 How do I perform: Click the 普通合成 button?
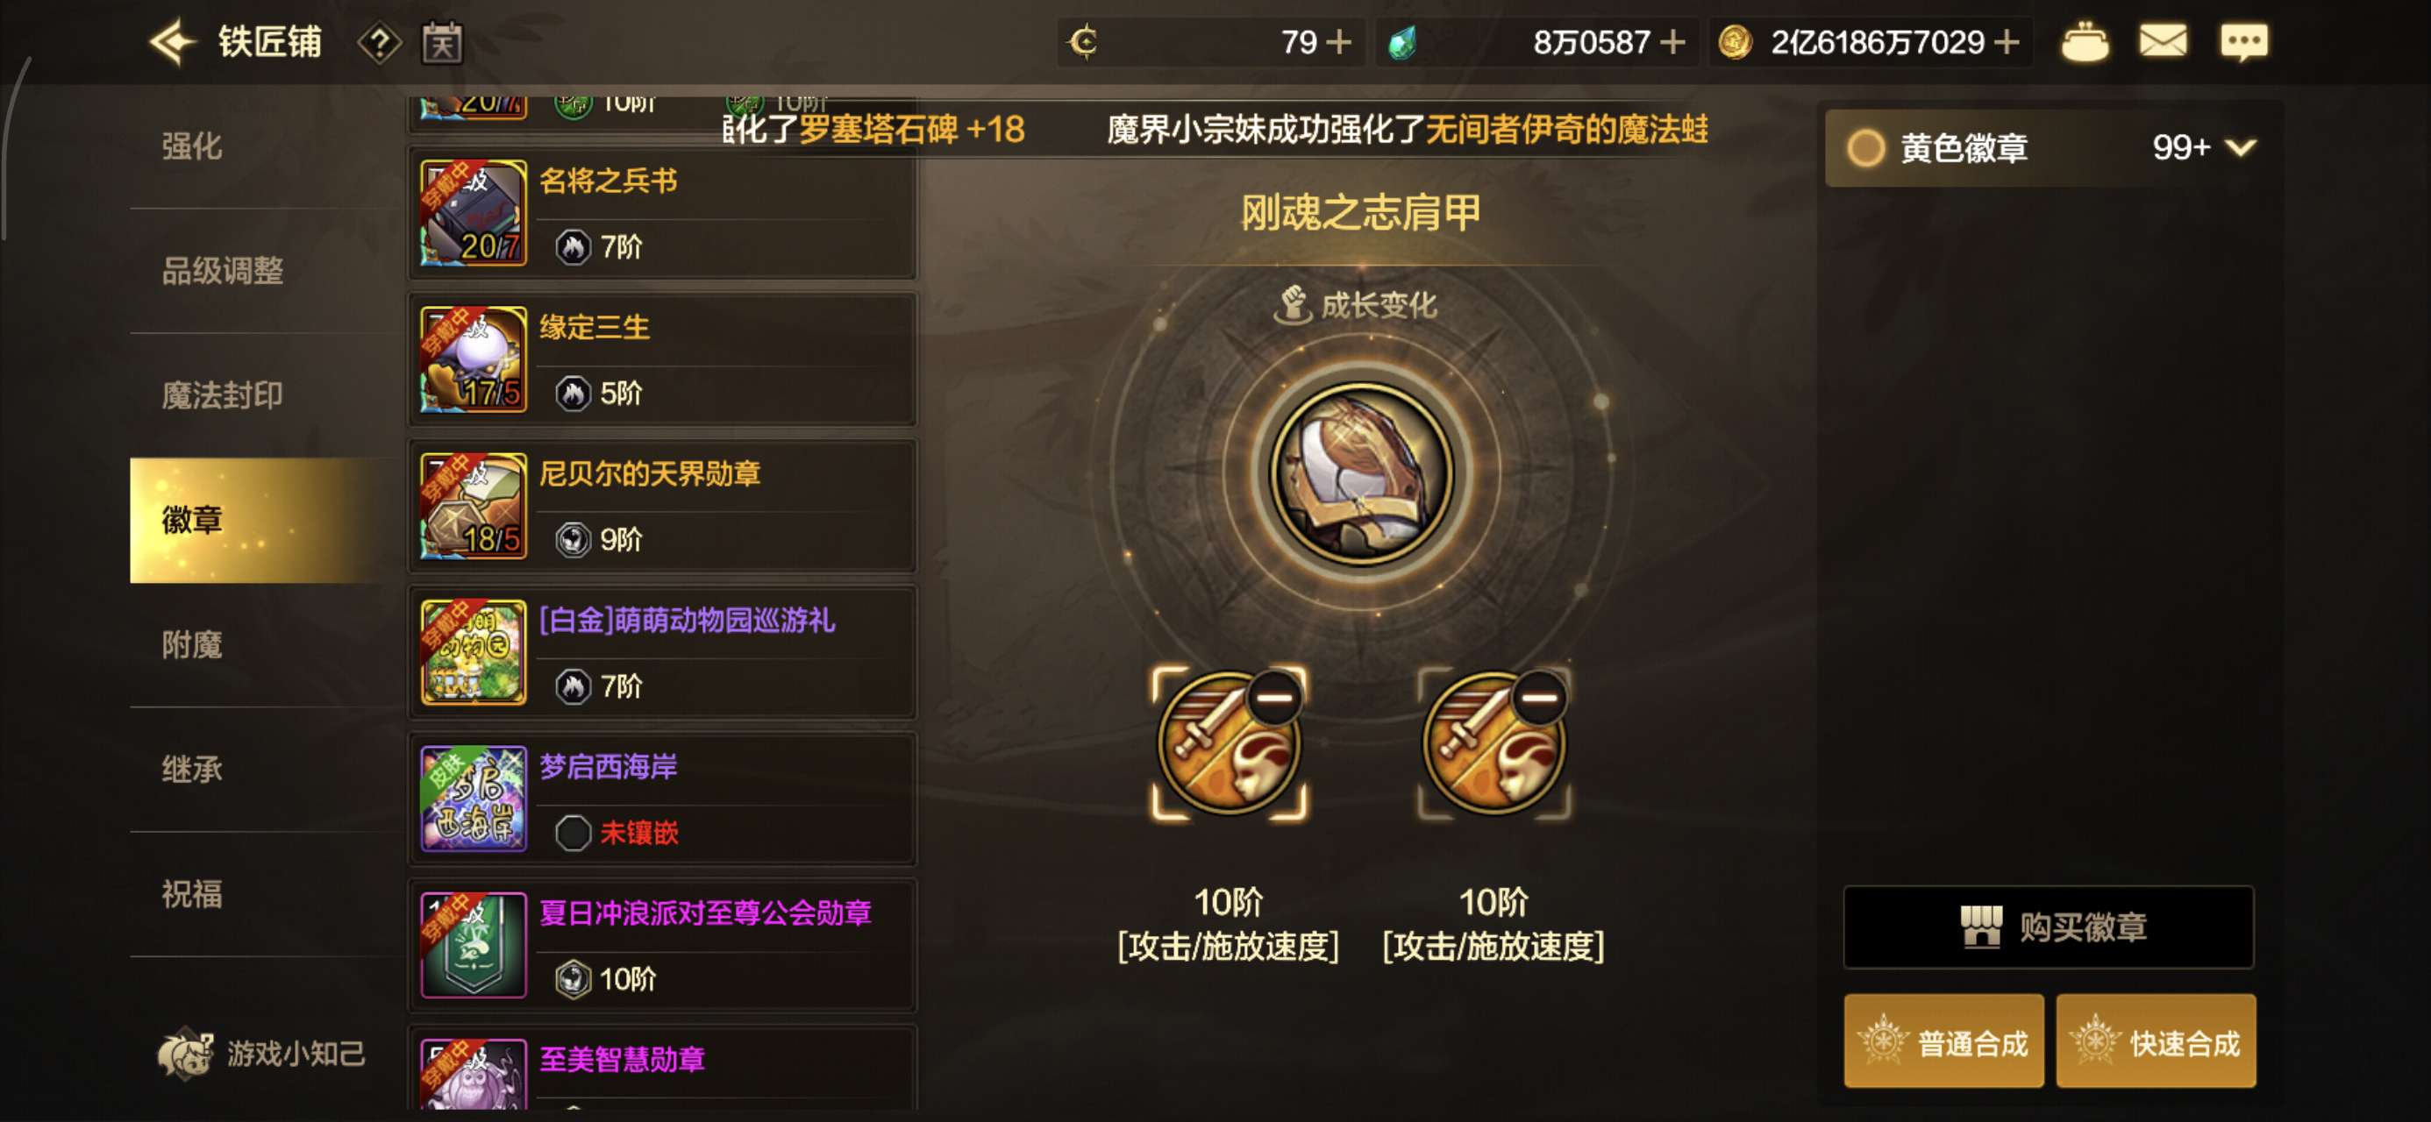point(1943,1041)
